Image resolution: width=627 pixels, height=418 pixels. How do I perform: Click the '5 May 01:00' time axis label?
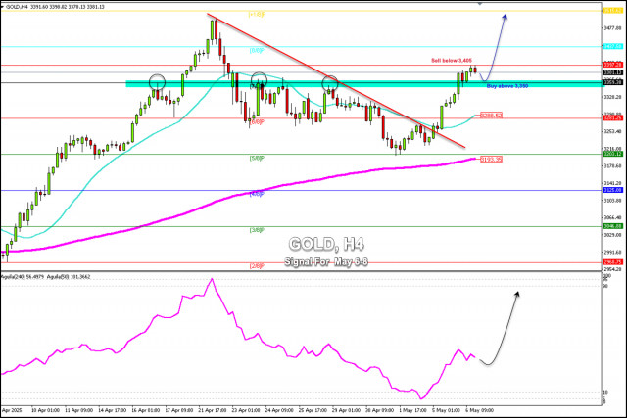(x=446, y=410)
